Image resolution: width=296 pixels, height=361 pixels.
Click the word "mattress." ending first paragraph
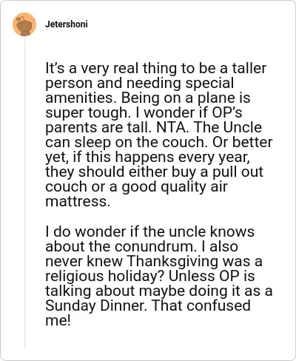(78, 201)
